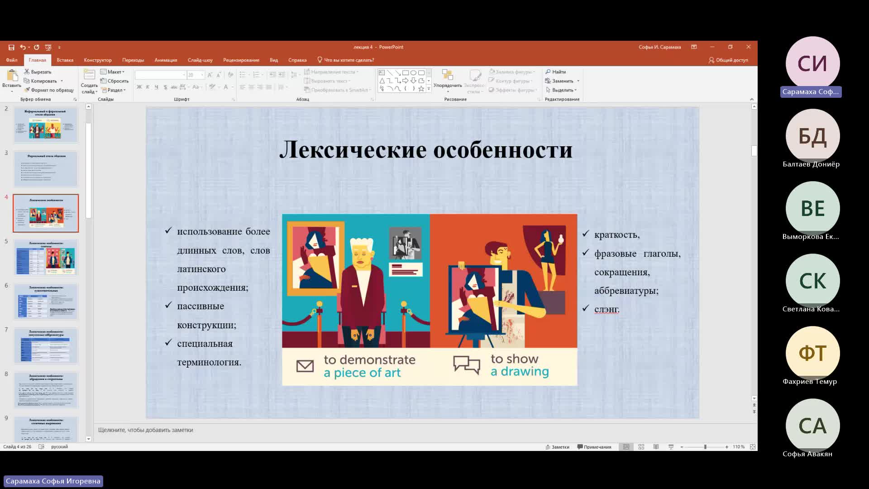Toggle text shadow (S) formatting

pyautogui.click(x=165, y=87)
